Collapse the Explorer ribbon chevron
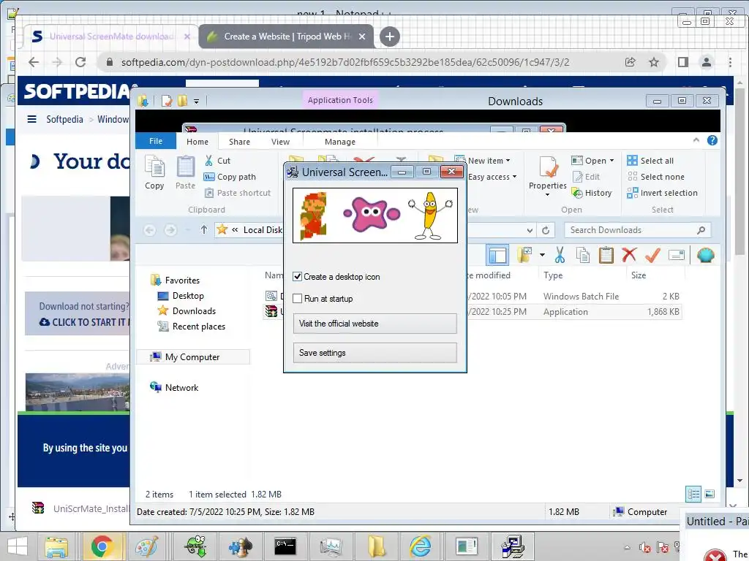Viewport: 749px width, 561px height. [x=696, y=140]
